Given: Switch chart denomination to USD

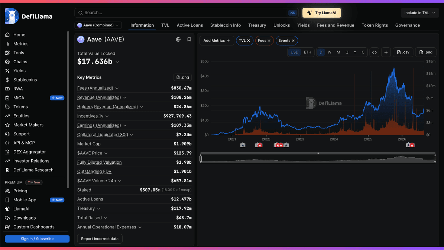Looking at the screenshot, I should 295,52.
